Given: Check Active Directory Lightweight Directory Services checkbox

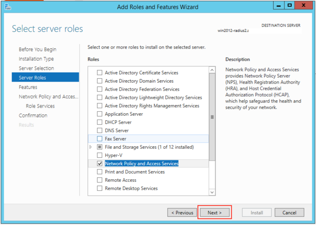Looking at the screenshot, I should [x=100, y=98].
